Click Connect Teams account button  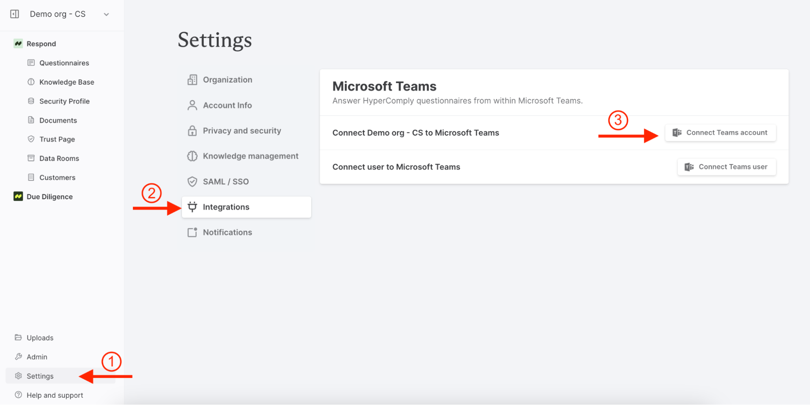(x=720, y=133)
